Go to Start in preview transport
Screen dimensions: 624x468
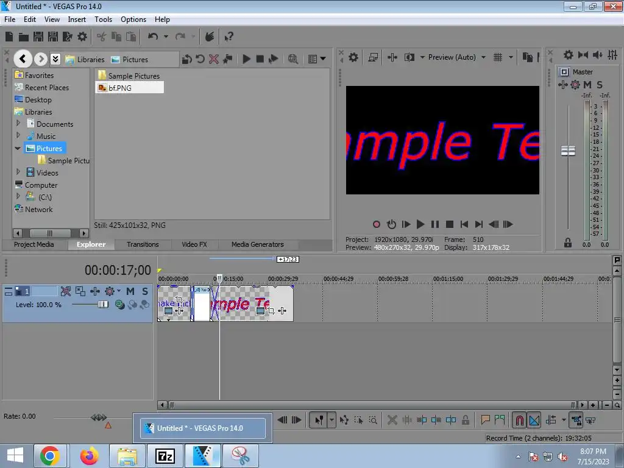[x=464, y=224]
